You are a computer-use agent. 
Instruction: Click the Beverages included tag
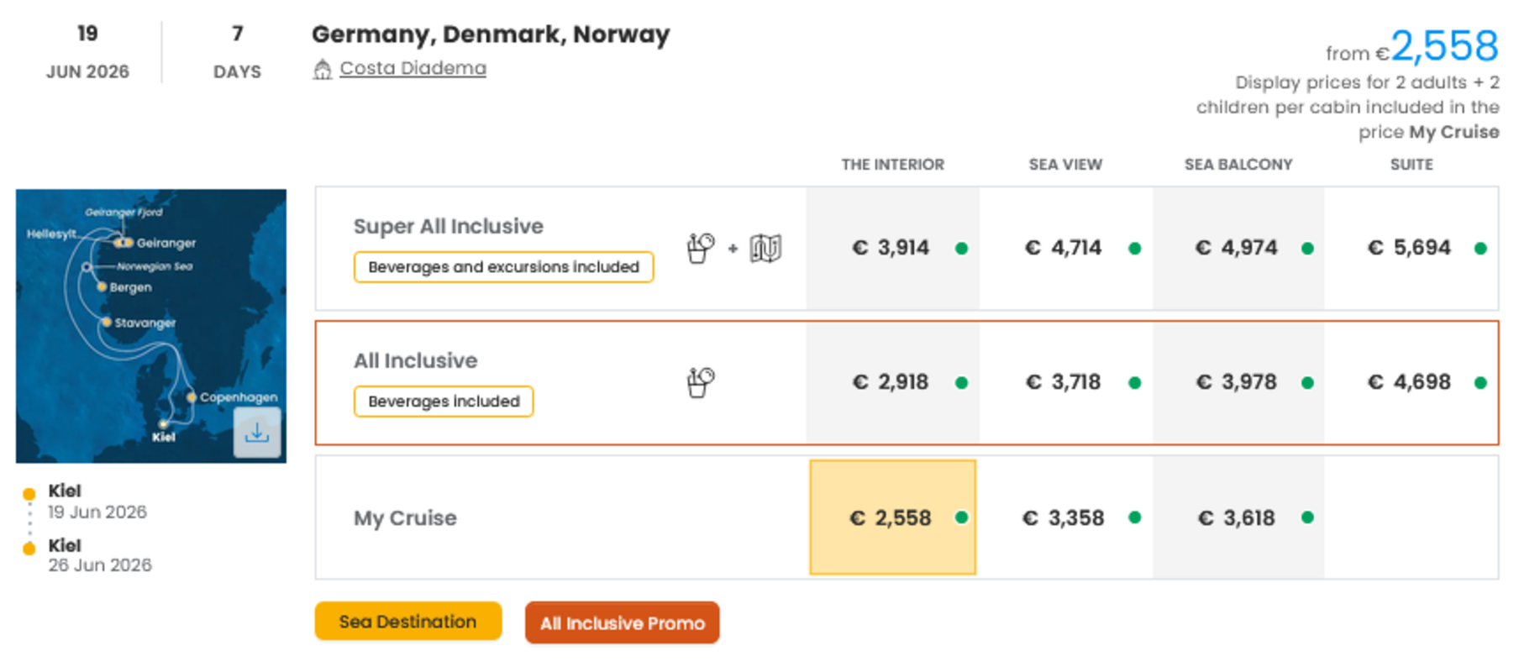444,402
